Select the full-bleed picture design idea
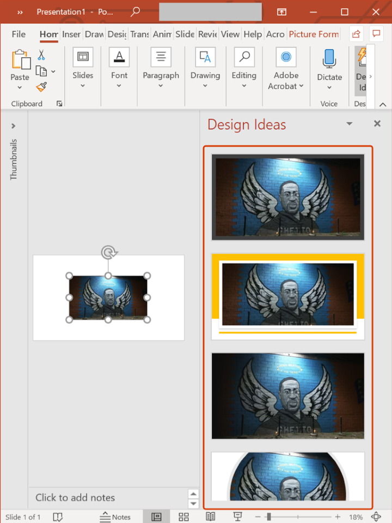Viewport: 392px width, 523px height. point(287,396)
